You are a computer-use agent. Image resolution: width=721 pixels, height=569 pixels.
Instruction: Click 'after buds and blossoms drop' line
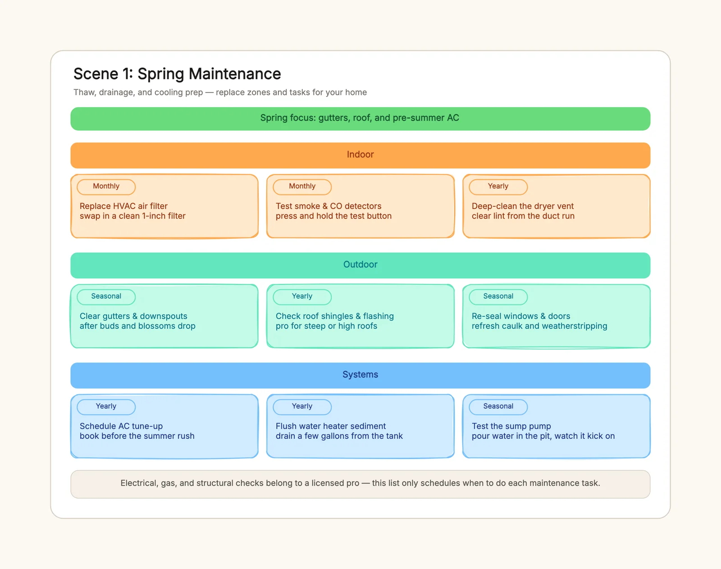point(137,326)
